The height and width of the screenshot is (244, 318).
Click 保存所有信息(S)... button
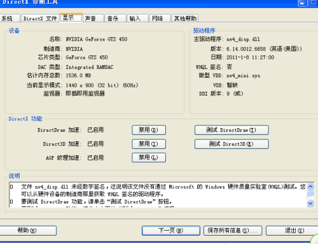pyautogui.click(x=233, y=231)
